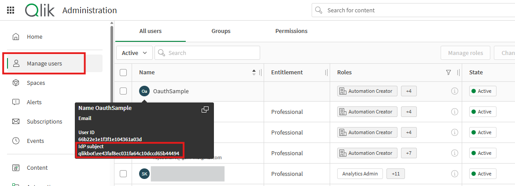Image resolution: width=515 pixels, height=186 pixels.
Task: Click the Oa avatar of OauthSample
Action: point(144,91)
